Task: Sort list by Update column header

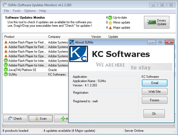Action: (x=141, y=37)
